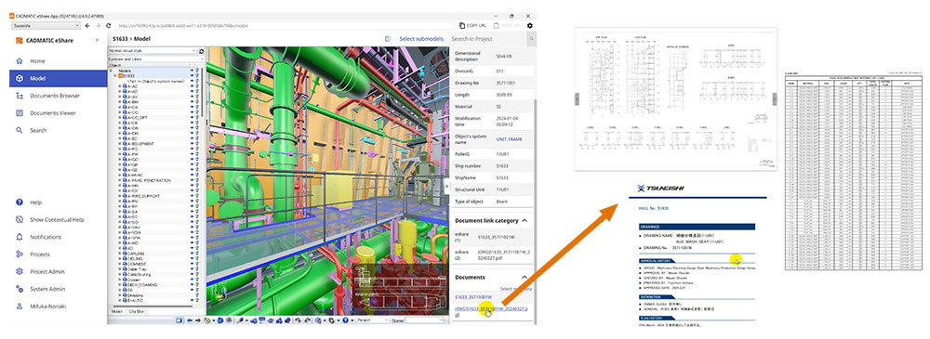Click the refresh icon beside the visual style dropdown

coord(201,51)
